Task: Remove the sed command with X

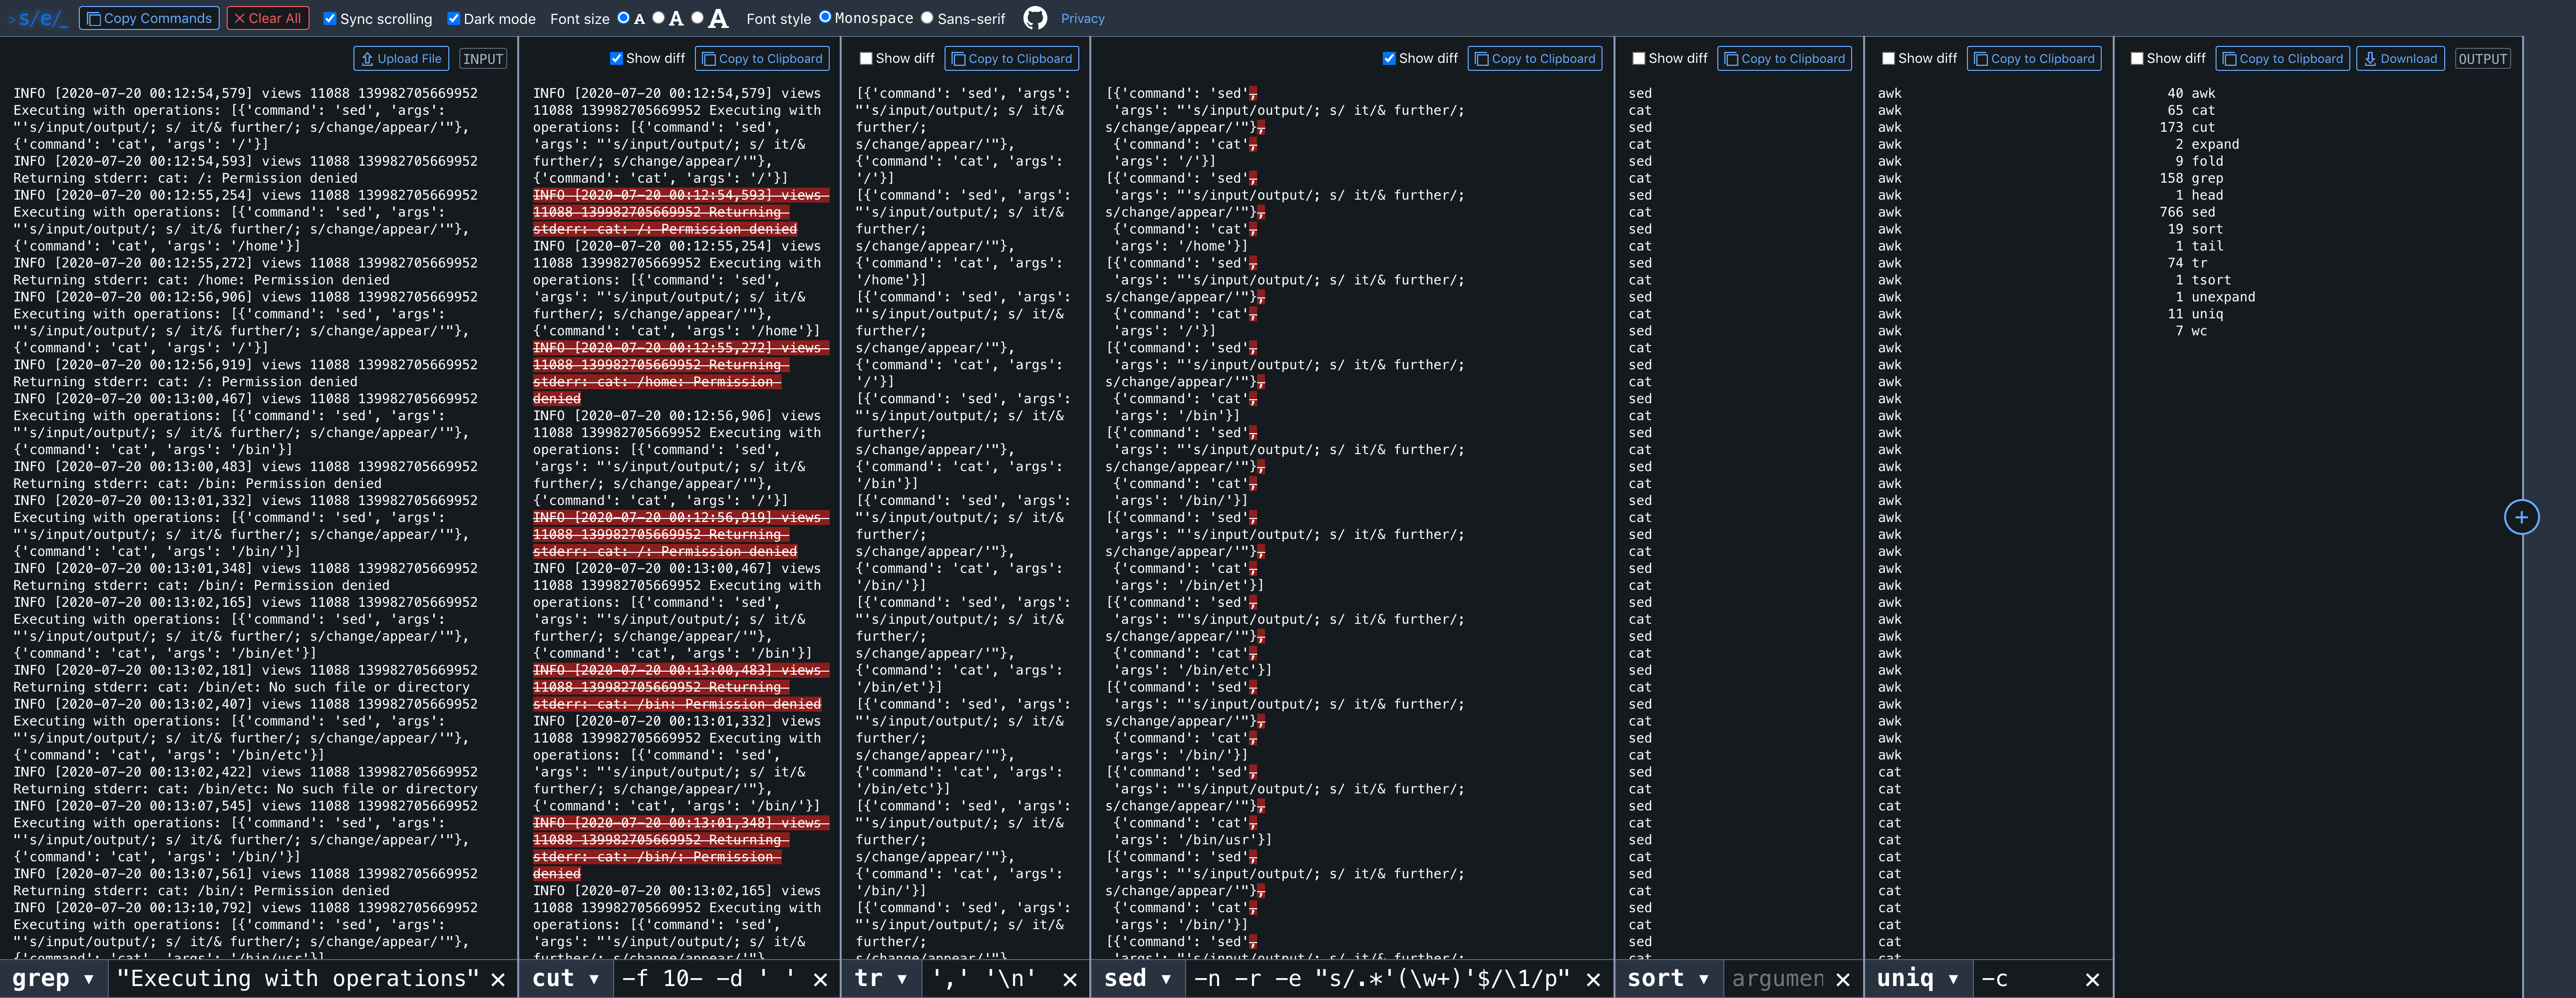Action: pos(1593,979)
